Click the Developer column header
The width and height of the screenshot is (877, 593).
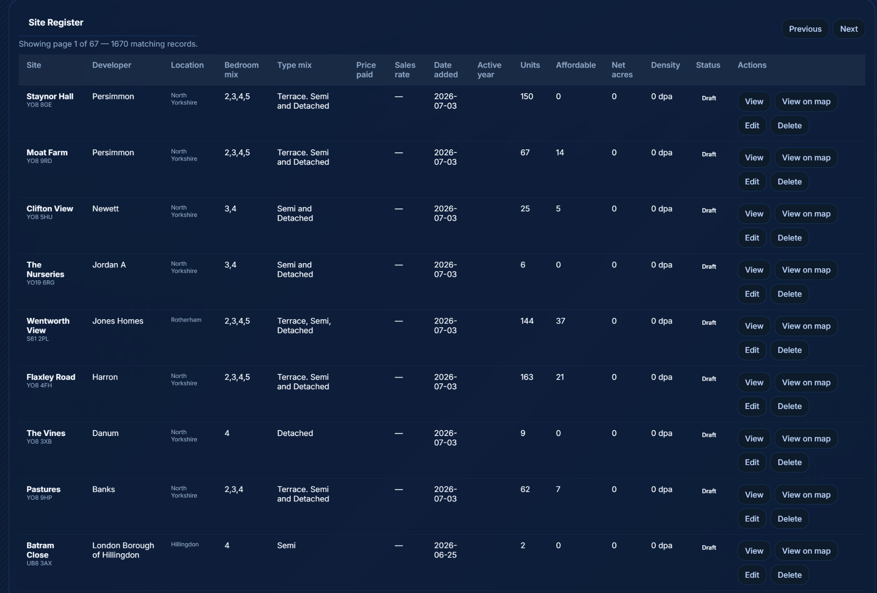112,65
